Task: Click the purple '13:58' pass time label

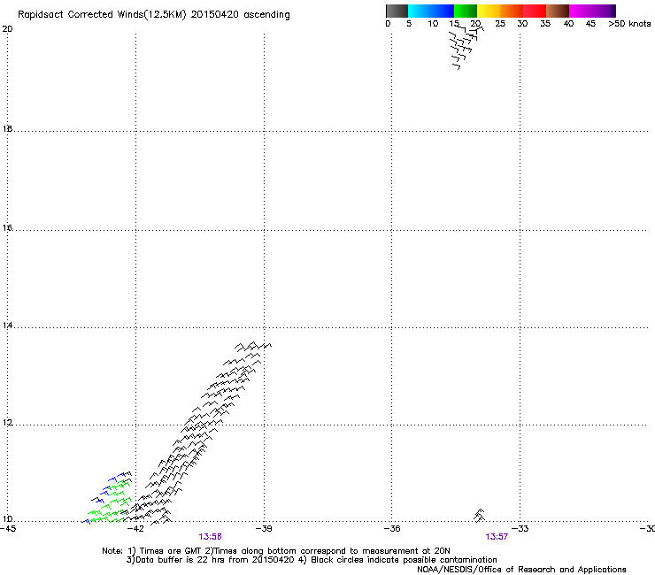Action: click(210, 537)
